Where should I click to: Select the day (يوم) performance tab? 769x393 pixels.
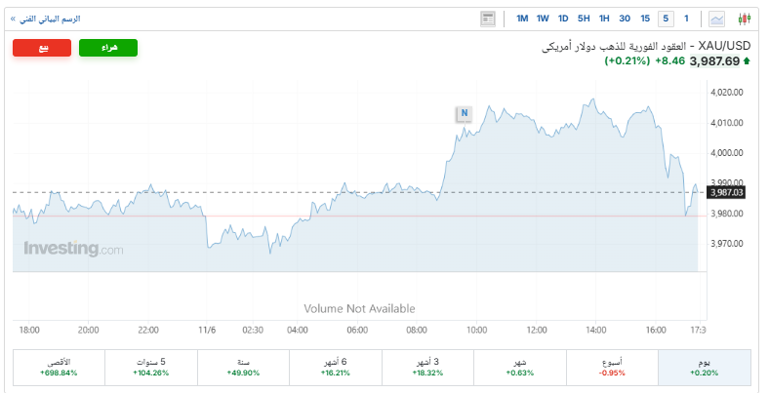[x=706, y=367]
